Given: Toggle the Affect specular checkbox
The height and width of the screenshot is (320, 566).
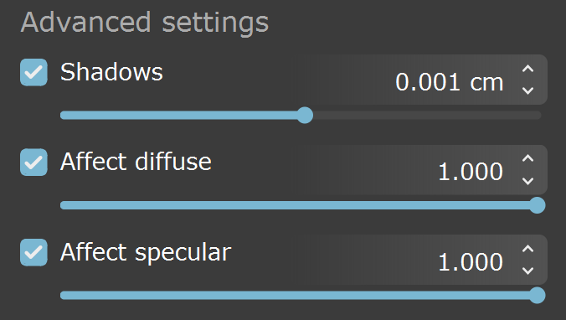Looking at the screenshot, I should coord(33,252).
